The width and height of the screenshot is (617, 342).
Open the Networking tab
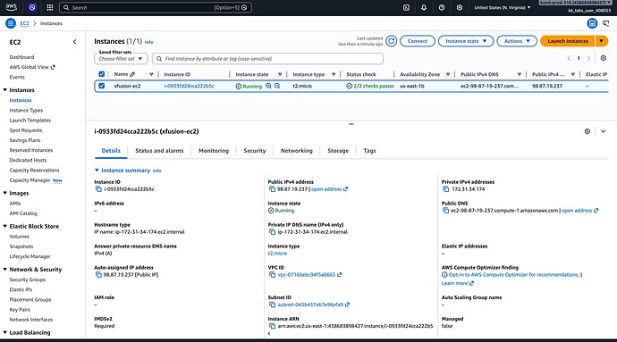[x=296, y=151]
